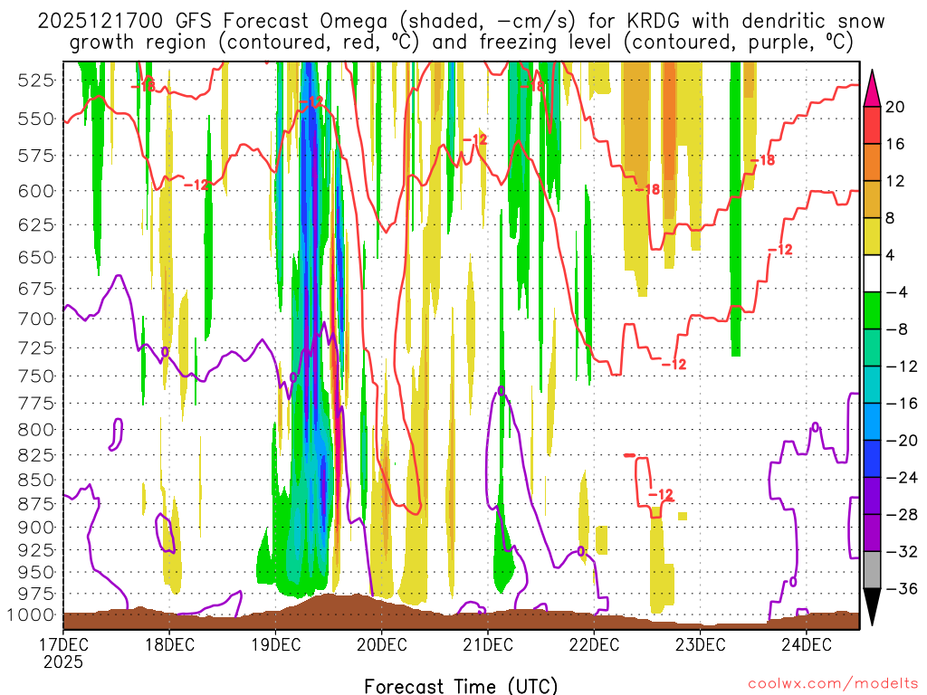Select the gray swatch between -32 and -36
Viewport: 927px width, 695px height.
873,570
